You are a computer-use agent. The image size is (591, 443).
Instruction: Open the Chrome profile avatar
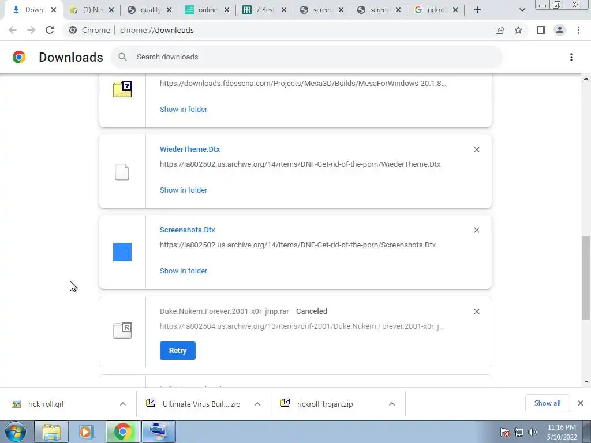[560, 30]
